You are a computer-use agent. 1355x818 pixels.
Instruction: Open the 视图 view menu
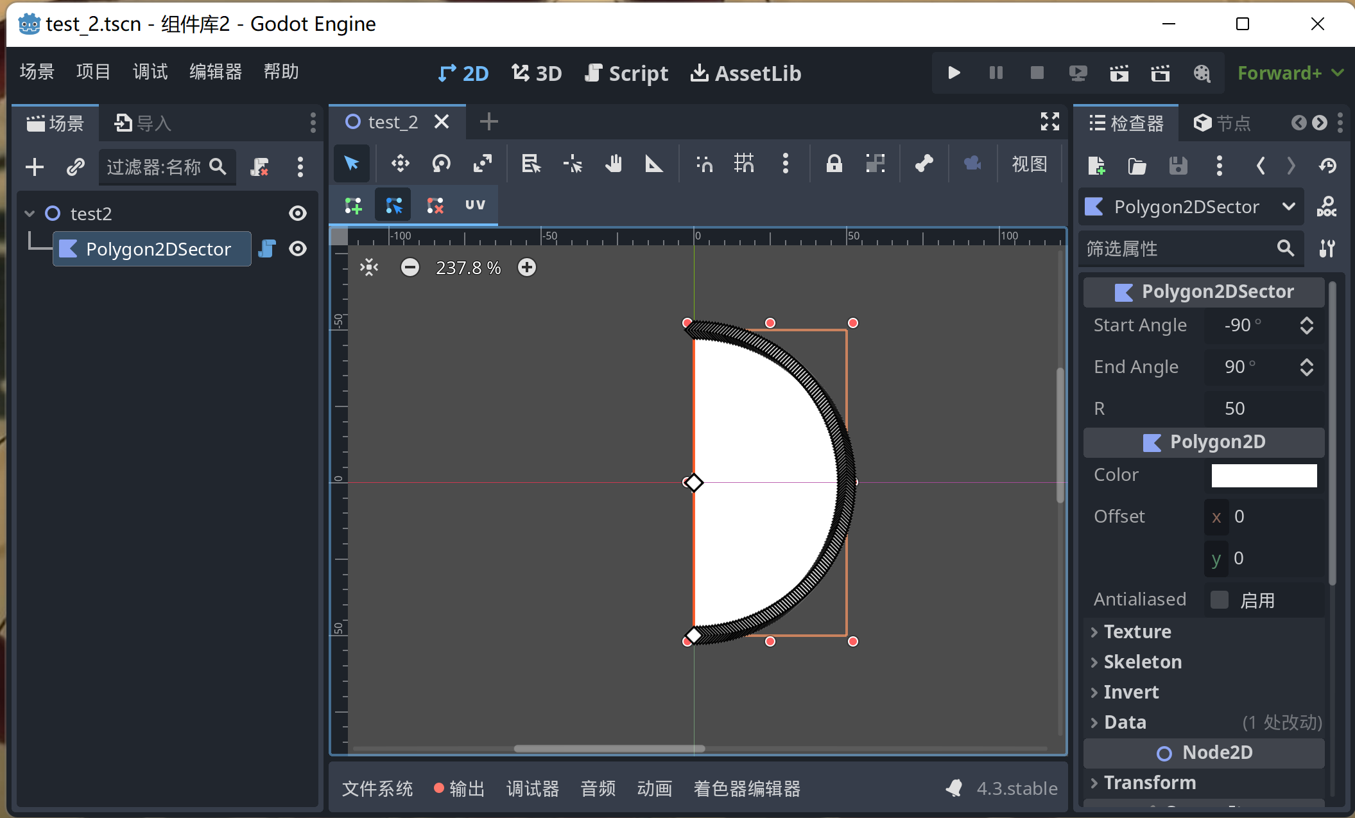pyautogui.click(x=1029, y=164)
